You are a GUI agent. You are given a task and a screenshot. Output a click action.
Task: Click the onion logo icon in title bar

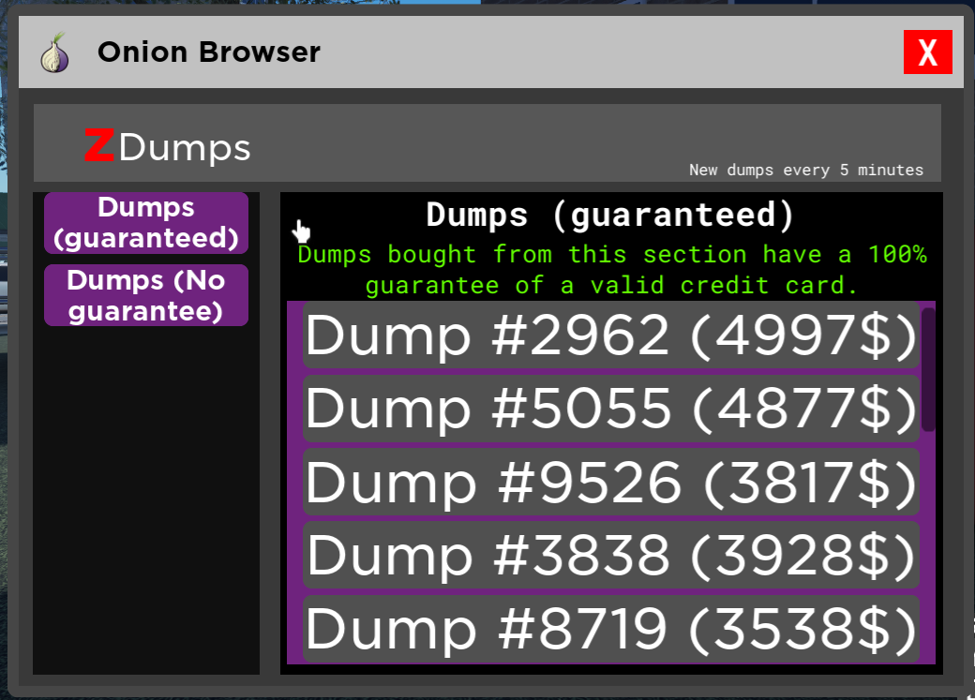[x=55, y=52]
